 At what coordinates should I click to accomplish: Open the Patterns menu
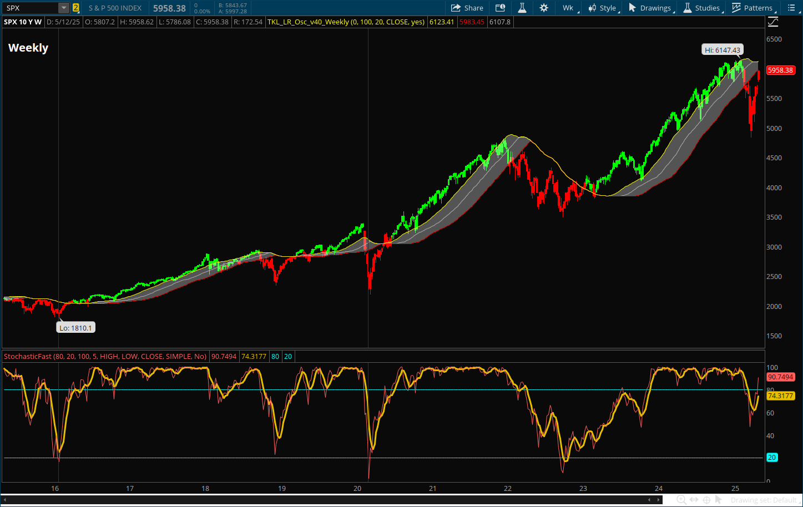(x=753, y=8)
